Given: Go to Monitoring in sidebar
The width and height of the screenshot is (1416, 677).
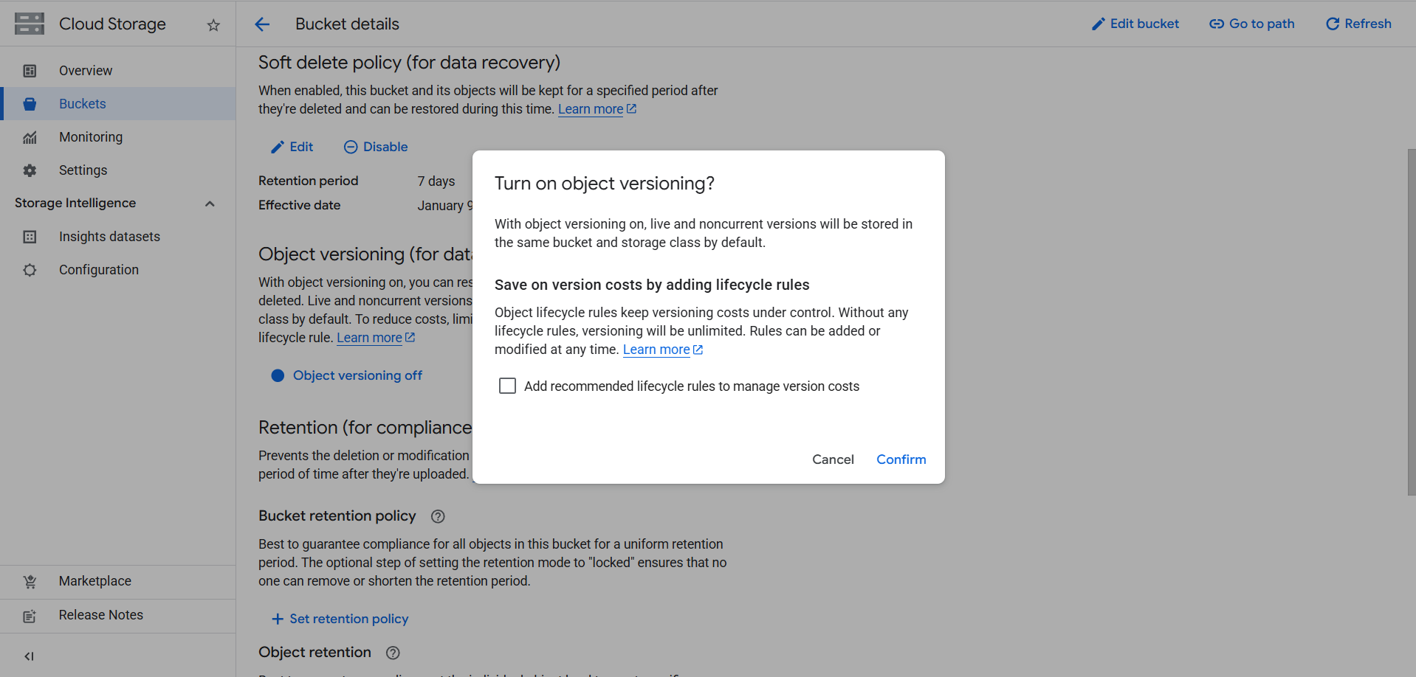Looking at the screenshot, I should tap(91, 137).
